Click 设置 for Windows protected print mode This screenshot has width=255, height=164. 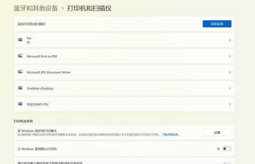217,132
